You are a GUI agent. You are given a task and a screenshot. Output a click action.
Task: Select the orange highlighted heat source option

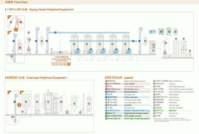[69, 64]
